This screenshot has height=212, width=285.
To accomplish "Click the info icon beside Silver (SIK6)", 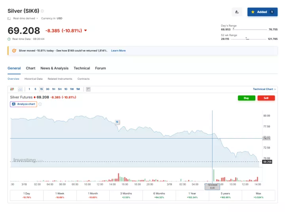I will [x=42, y=11].
